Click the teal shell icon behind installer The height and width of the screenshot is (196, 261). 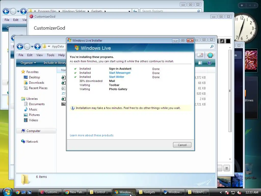click(210, 55)
